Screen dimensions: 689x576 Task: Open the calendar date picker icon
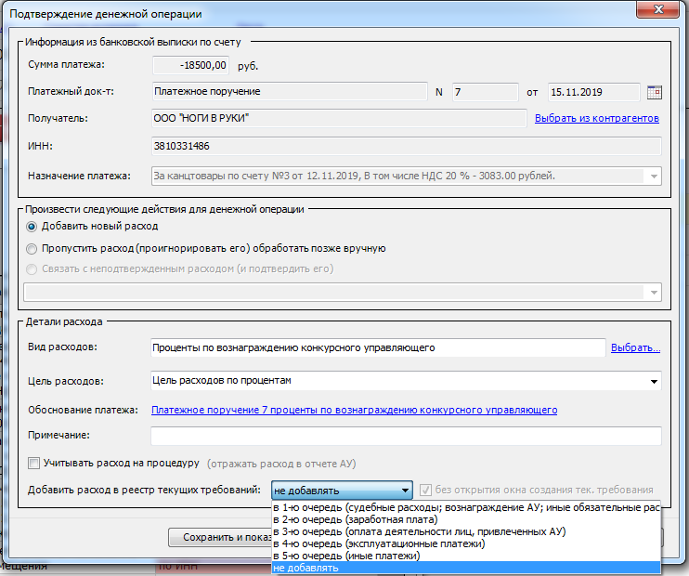point(654,92)
